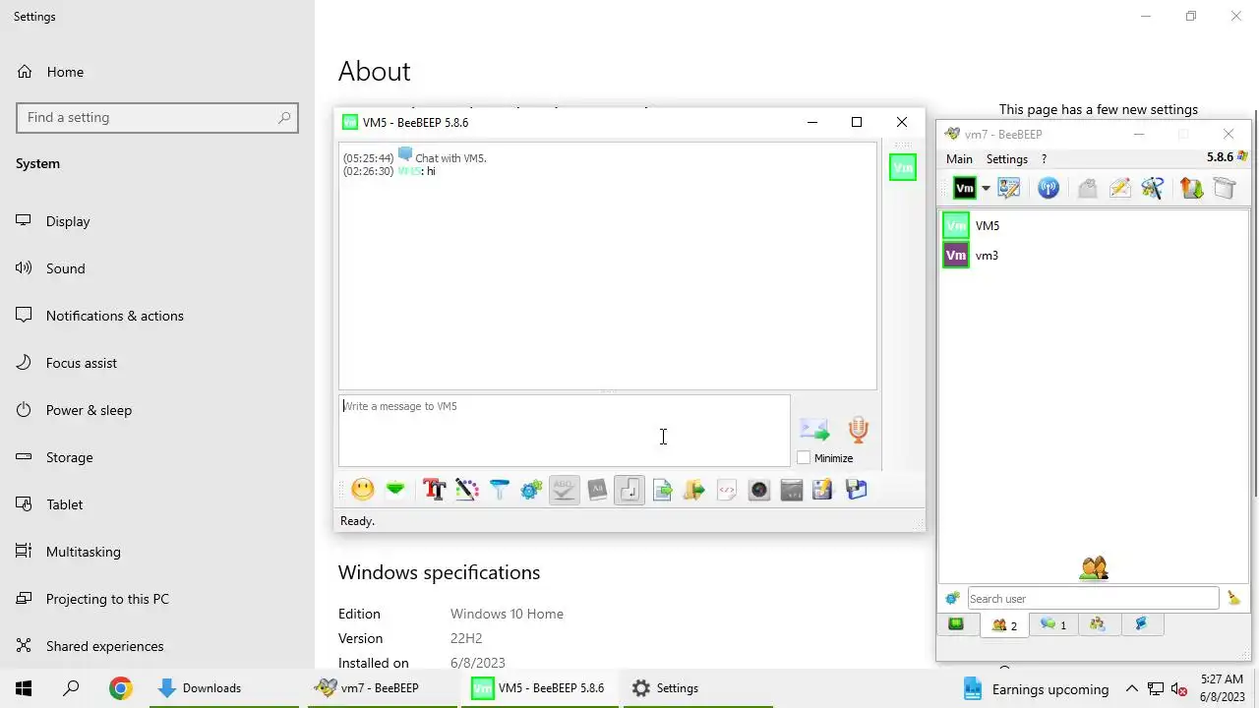Open chat settings gear icon
The height and width of the screenshot is (708, 1259).
click(x=531, y=490)
